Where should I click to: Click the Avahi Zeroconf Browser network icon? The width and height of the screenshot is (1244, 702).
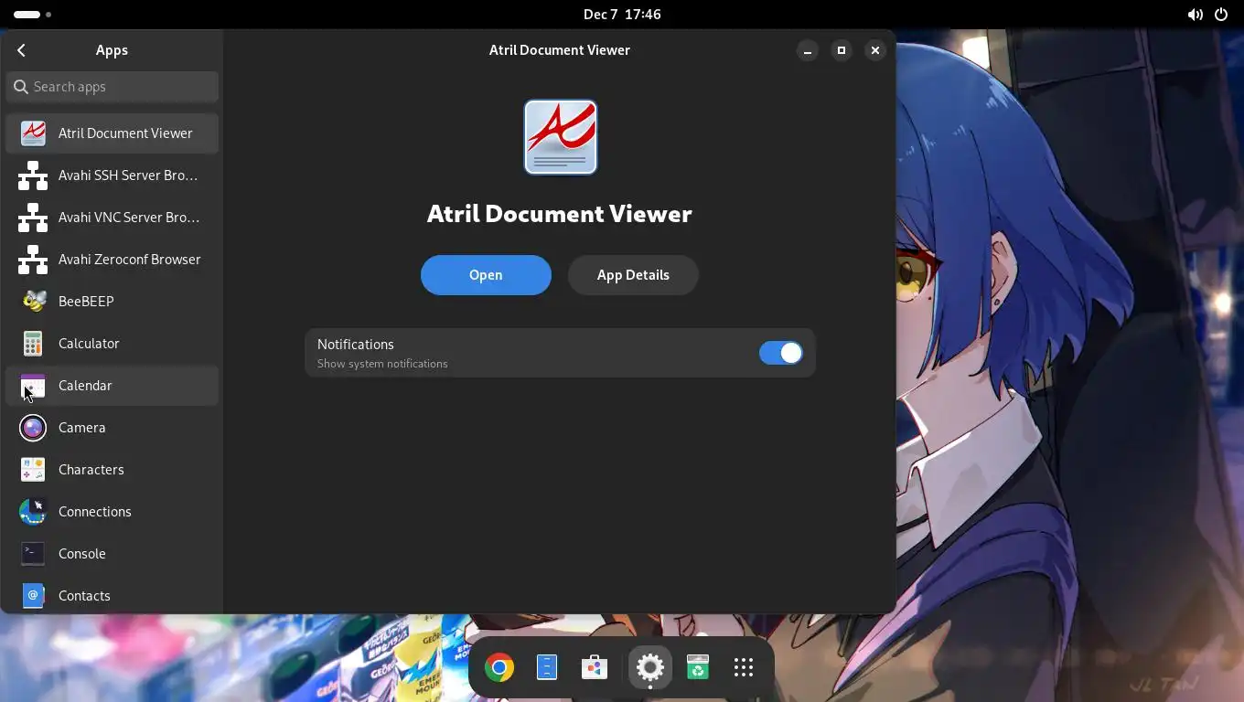point(33,260)
